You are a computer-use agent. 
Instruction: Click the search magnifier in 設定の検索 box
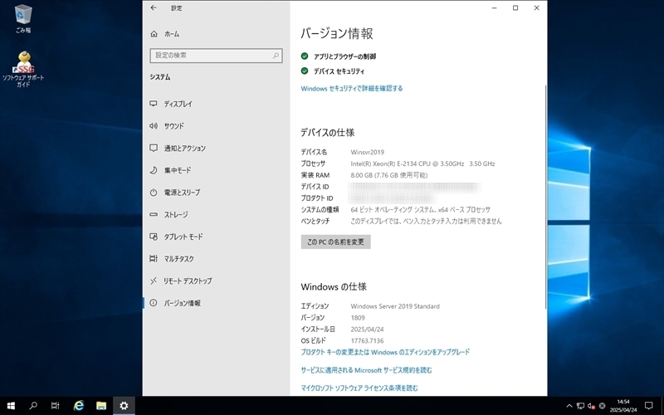[276, 56]
